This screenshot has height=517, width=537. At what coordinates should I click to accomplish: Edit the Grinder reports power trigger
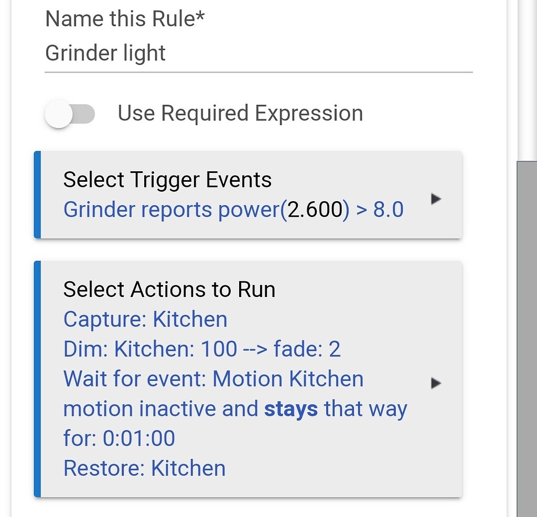(x=233, y=209)
